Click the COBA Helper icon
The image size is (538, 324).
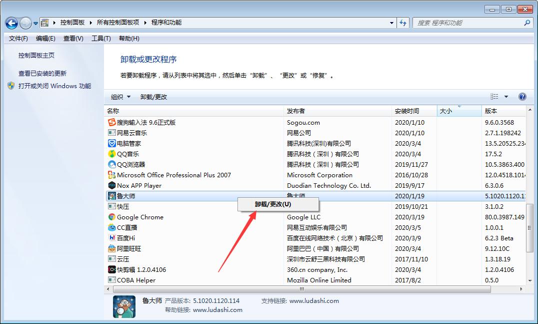pyautogui.click(x=112, y=280)
